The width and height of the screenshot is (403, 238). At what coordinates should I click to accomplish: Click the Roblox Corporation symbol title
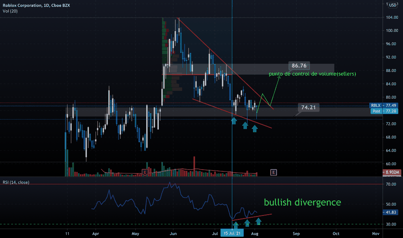[x=36, y=5]
